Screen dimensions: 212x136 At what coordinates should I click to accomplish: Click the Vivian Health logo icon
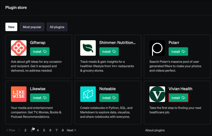[157, 94]
